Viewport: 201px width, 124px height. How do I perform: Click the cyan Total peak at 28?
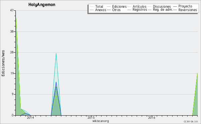click(x=56, y=53)
